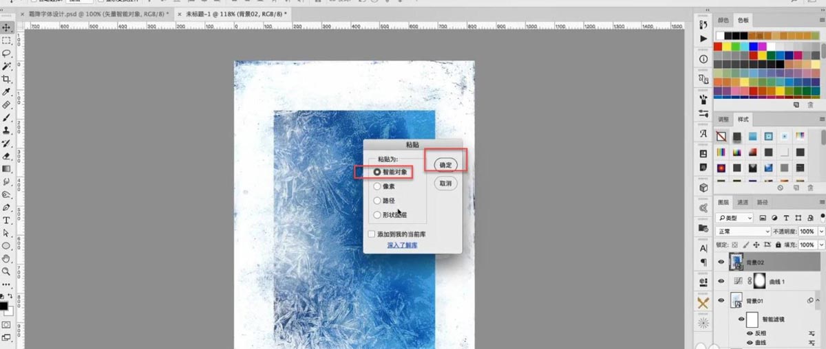Switch to the 颜色 panel tab
826x349 pixels.
point(723,21)
